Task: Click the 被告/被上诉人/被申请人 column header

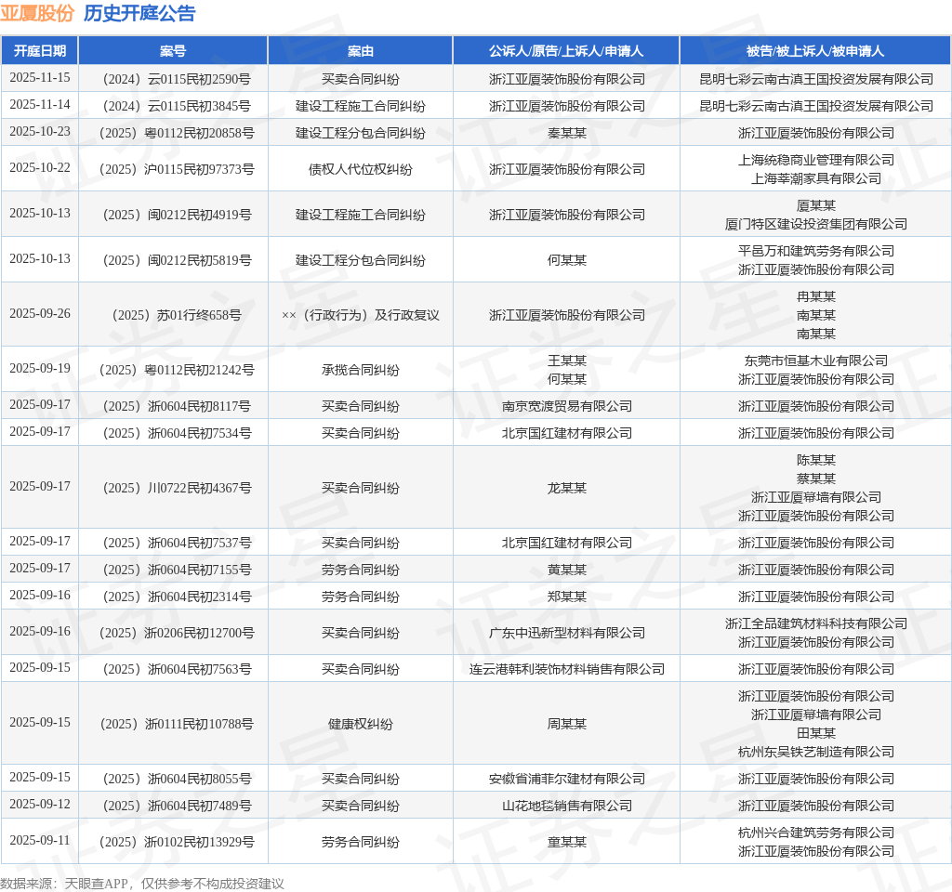Action: coord(815,51)
